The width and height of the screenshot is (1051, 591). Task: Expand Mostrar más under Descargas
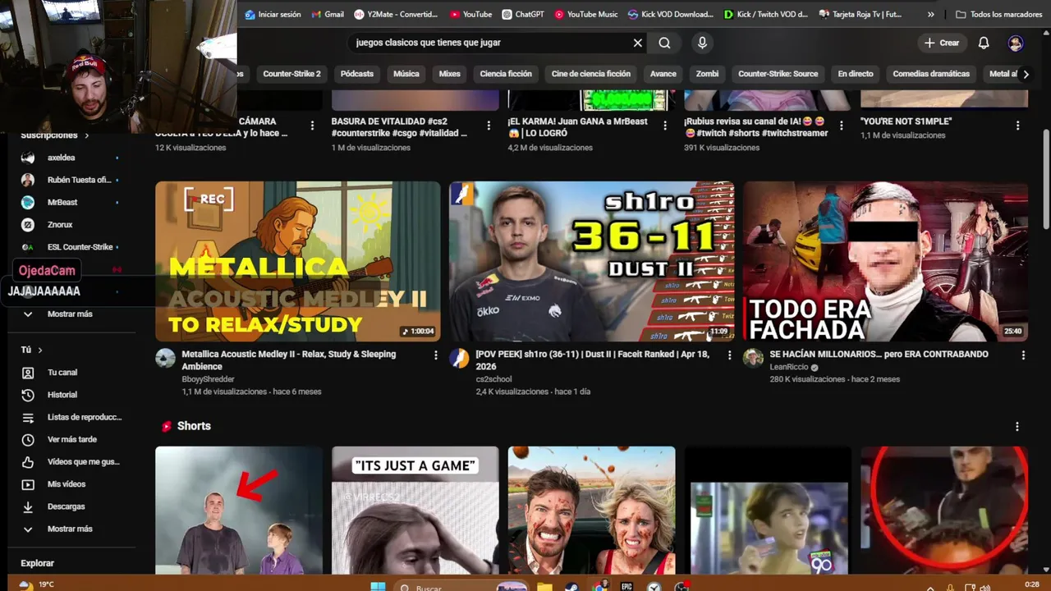pos(70,529)
